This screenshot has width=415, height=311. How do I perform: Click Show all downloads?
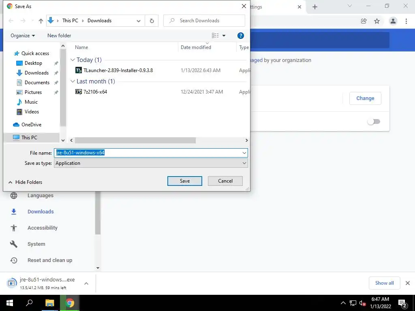(384, 283)
